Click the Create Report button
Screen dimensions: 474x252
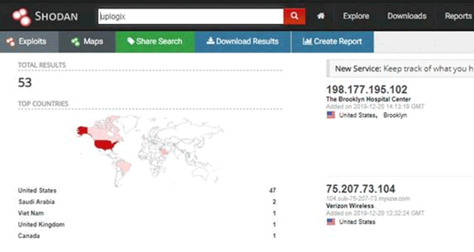coord(333,42)
